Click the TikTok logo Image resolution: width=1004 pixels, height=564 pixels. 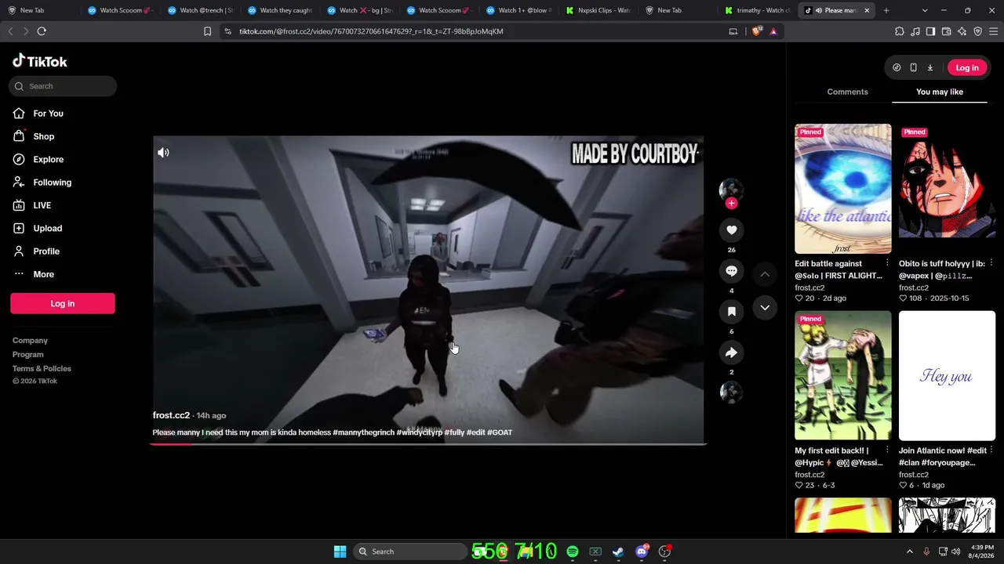coord(40,61)
